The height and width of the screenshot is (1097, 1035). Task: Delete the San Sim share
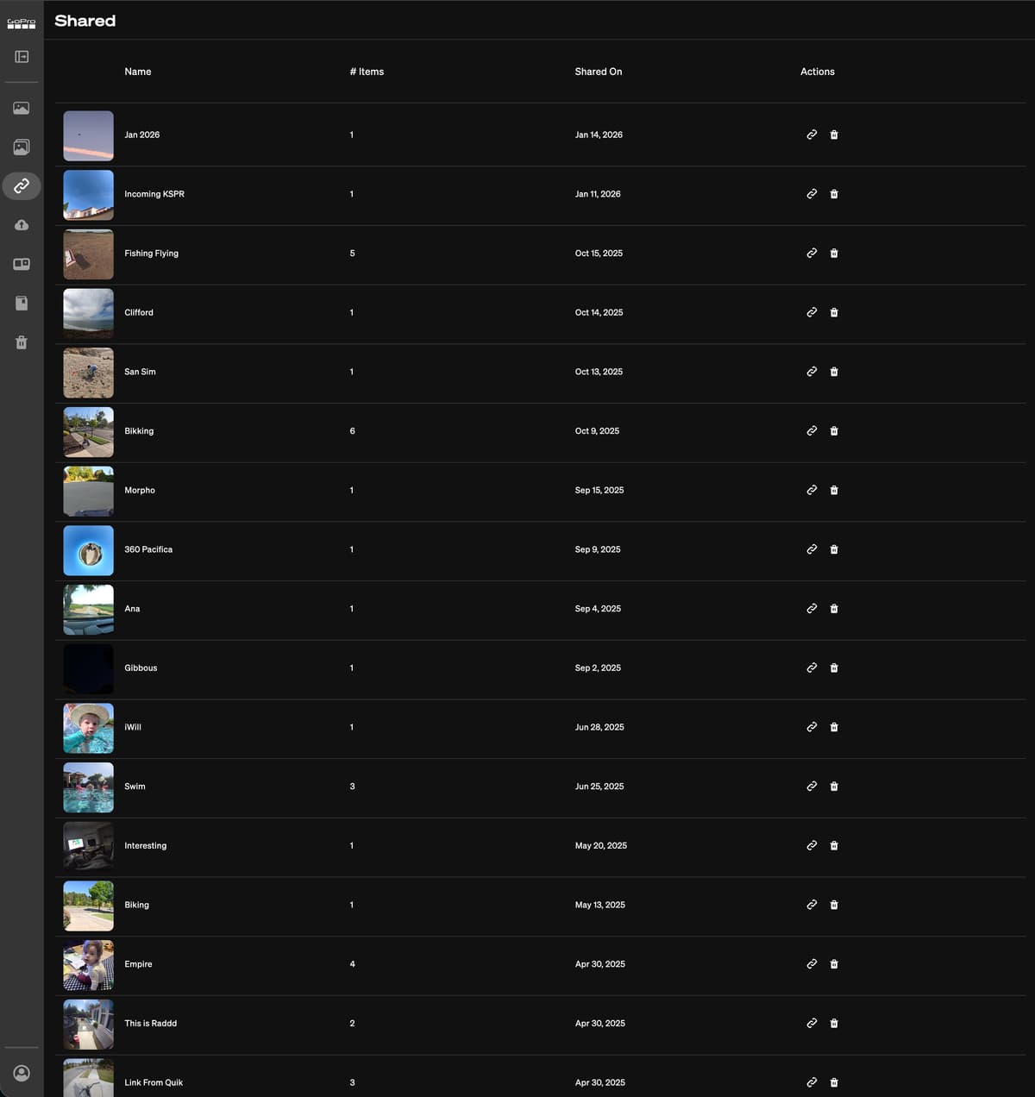834,372
